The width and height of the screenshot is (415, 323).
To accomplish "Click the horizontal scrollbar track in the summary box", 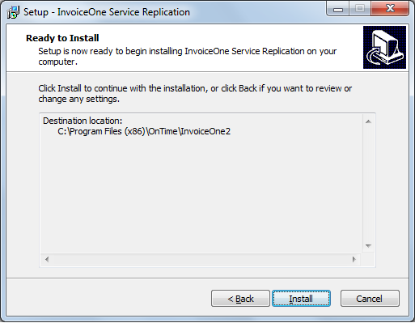I will pos(201,260).
